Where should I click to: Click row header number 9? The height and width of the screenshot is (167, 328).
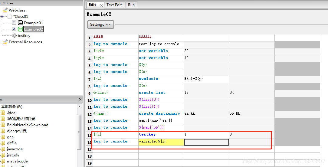pos(90,93)
